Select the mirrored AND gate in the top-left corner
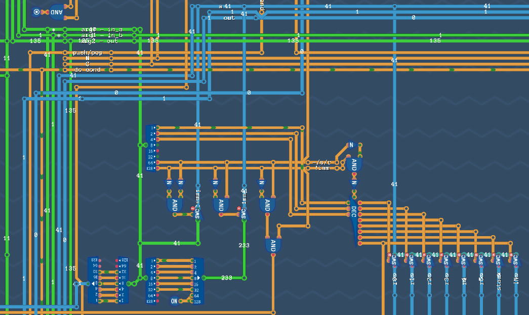 point(57,12)
